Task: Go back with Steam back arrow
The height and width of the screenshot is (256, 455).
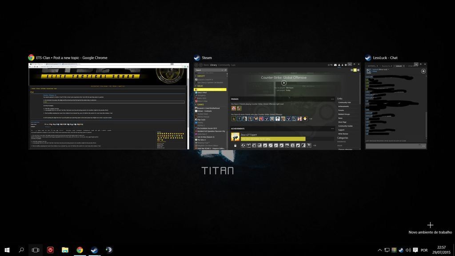Action: [x=196, y=65]
